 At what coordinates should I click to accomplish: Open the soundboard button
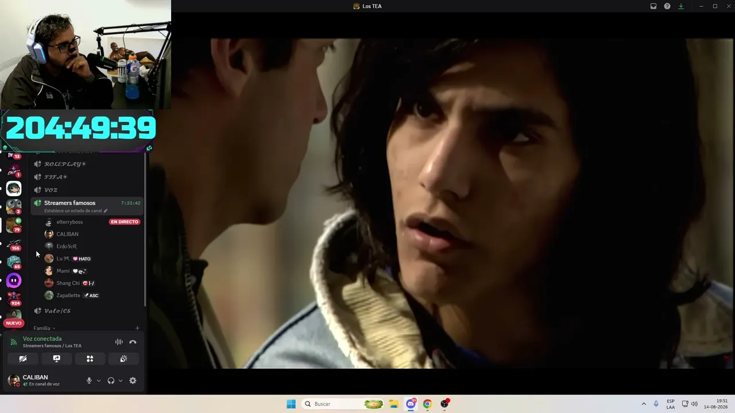coord(123,359)
